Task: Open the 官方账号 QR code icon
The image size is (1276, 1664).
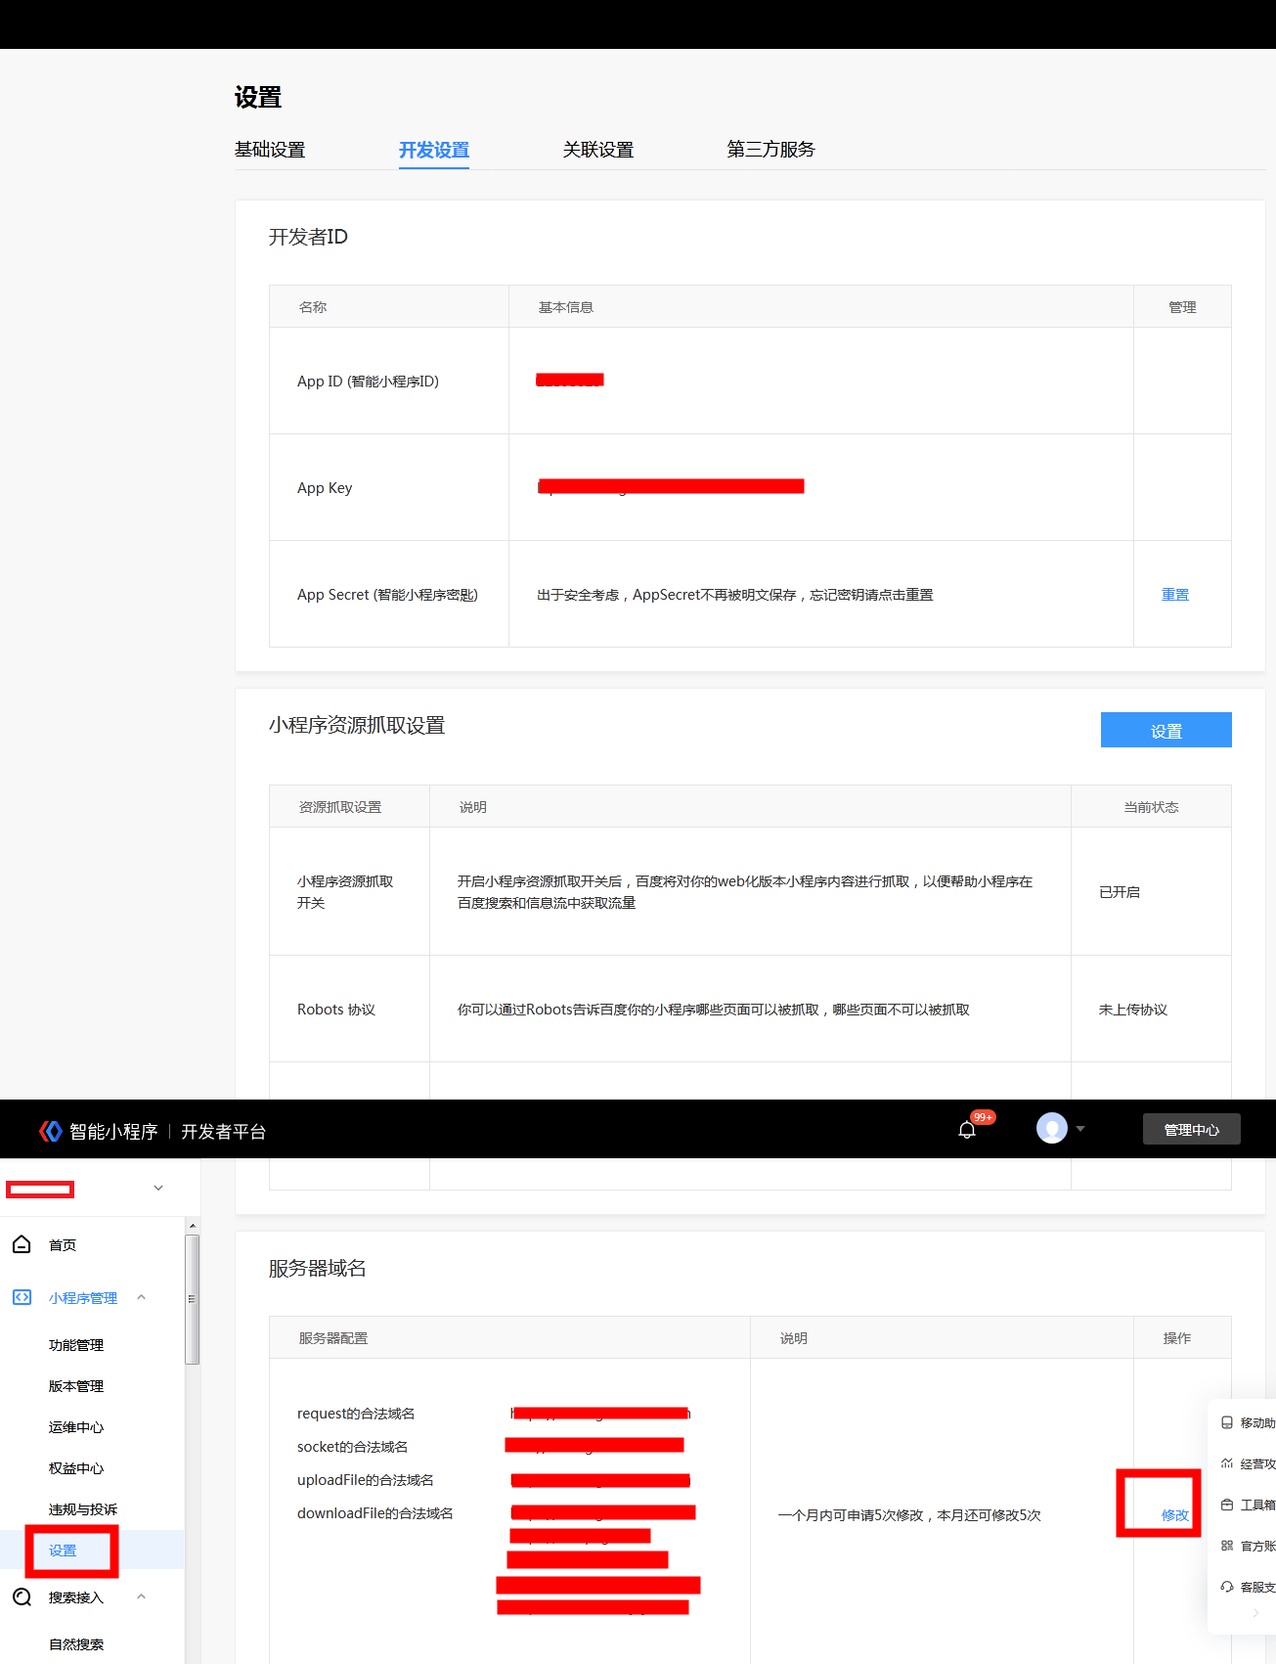Action: pyautogui.click(x=1227, y=1546)
